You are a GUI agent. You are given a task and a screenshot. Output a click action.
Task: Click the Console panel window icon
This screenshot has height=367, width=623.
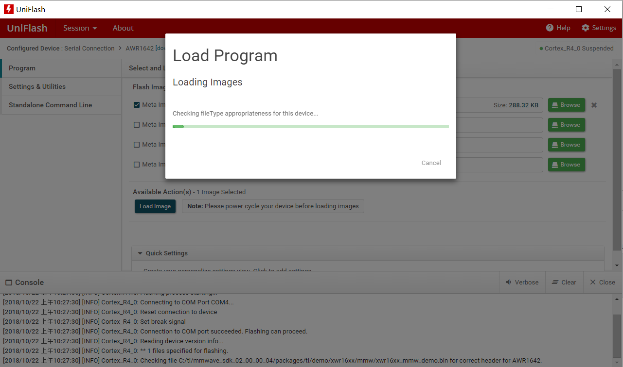(9, 283)
